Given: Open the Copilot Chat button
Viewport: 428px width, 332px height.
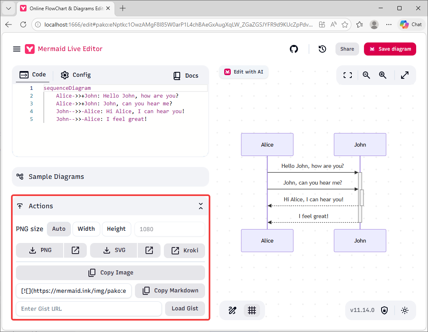Looking at the screenshot, I should click(411, 25).
